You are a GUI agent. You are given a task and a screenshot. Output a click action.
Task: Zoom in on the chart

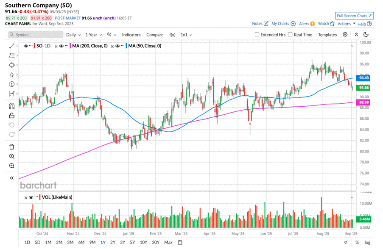(12, 156)
